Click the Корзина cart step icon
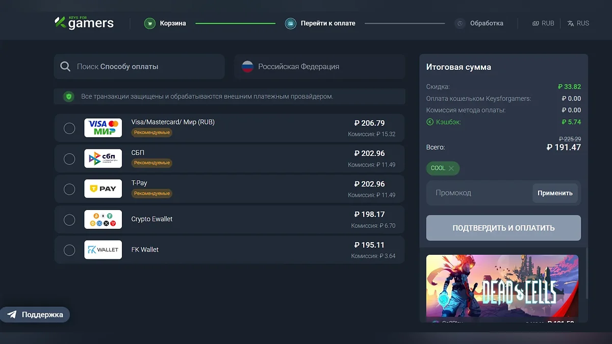612x344 pixels. tap(149, 23)
